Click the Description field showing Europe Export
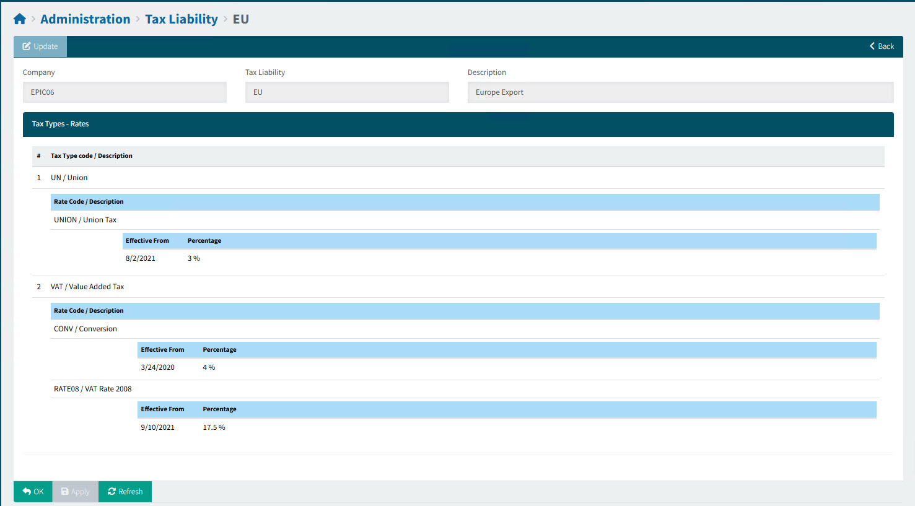This screenshot has height=506, width=915. [680, 92]
